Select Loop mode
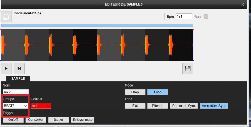 click(x=158, y=92)
